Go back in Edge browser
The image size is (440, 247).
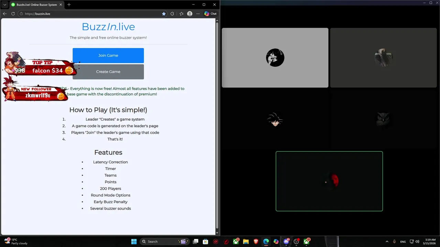pyautogui.click(x=5, y=14)
